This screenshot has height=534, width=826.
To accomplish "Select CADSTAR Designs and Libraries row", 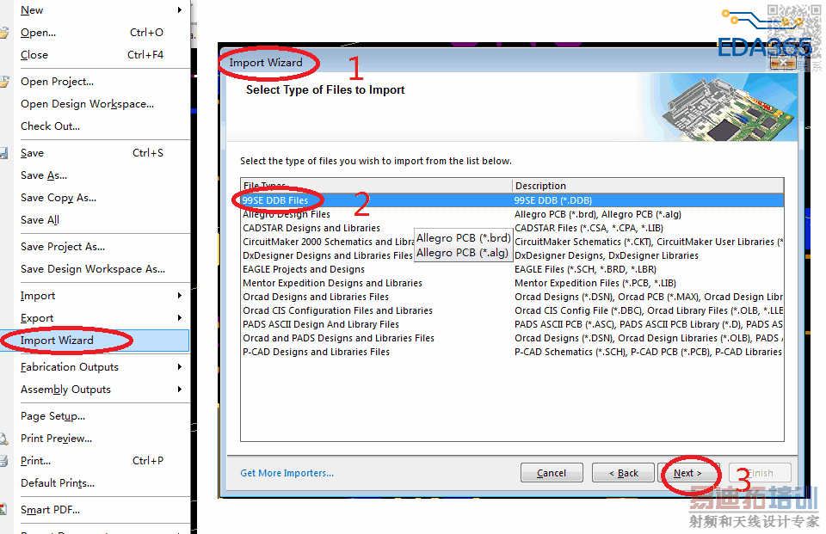I will [512, 228].
